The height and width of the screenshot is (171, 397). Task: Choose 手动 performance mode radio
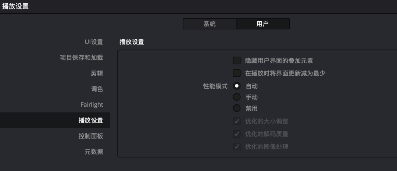[237, 97]
